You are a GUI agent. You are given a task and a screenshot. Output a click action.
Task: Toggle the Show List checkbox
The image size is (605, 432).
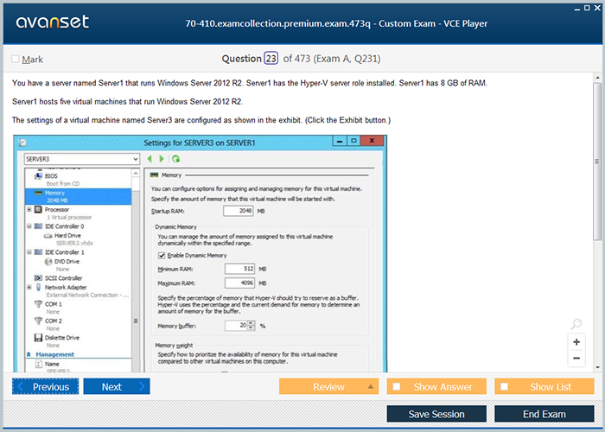click(x=504, y=386)
